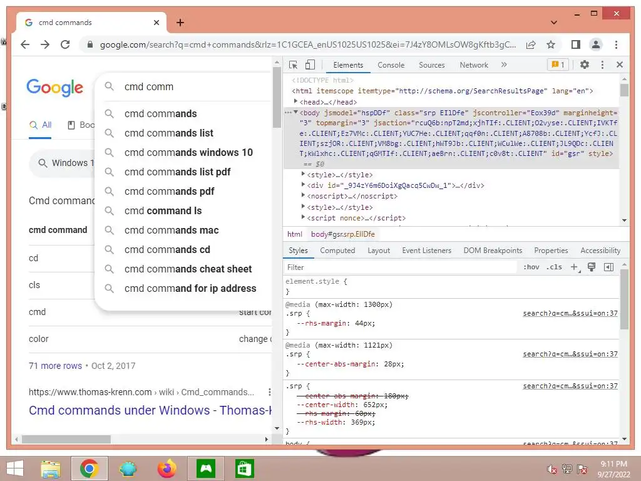Open the DevTools issues counter badge
641x481 pixels.
click(558, 65)
